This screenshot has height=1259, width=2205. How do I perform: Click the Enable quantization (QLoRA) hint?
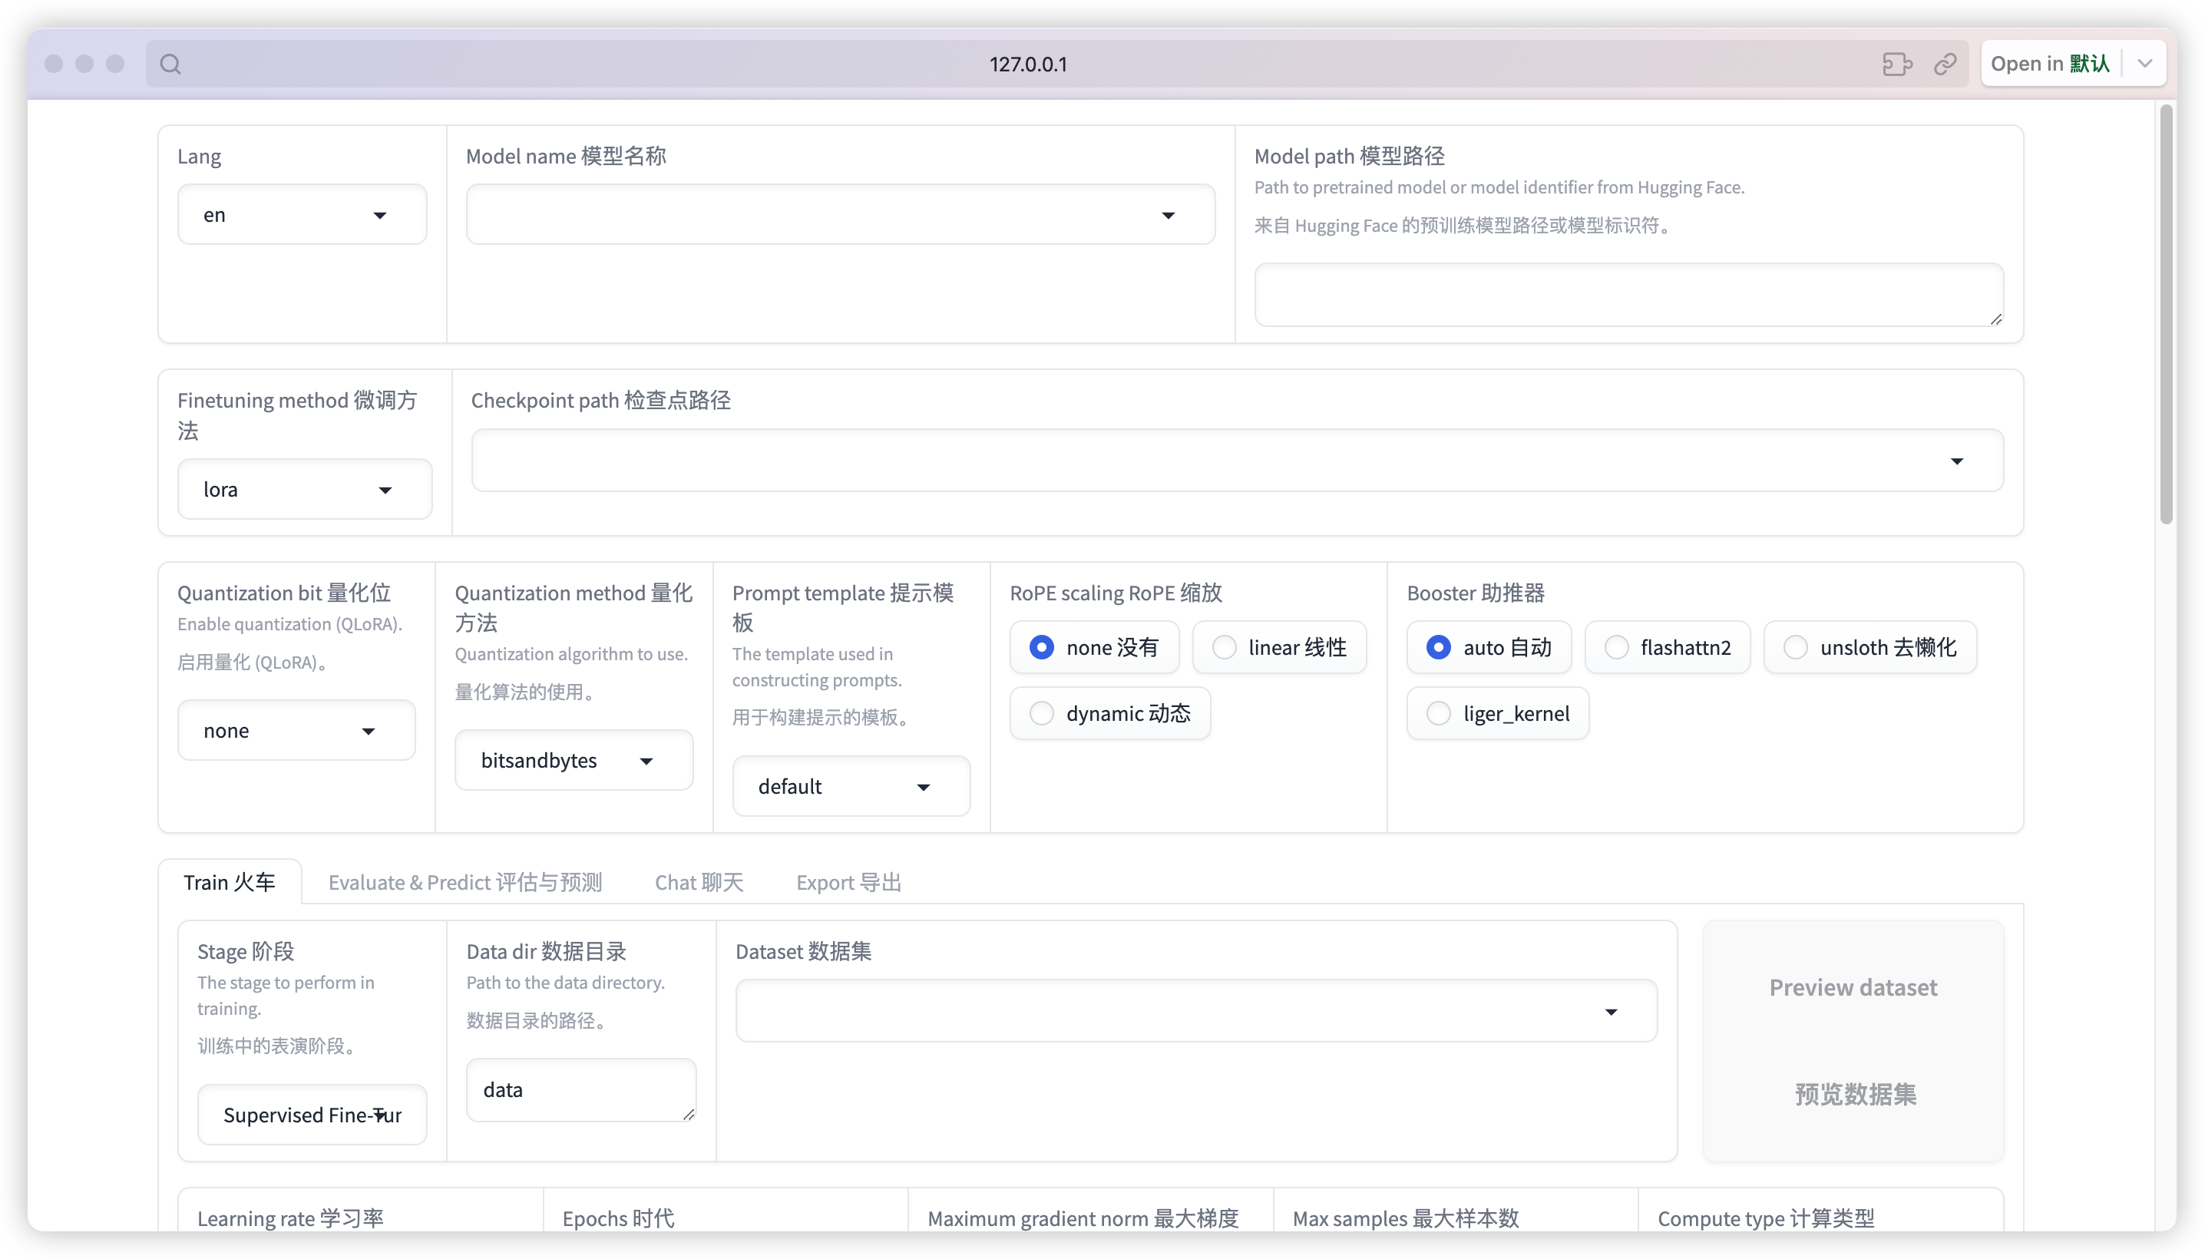[289, 624]
